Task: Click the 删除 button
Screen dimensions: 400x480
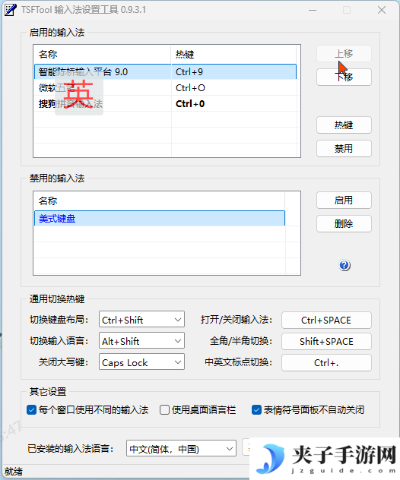Action: point(344,223)
